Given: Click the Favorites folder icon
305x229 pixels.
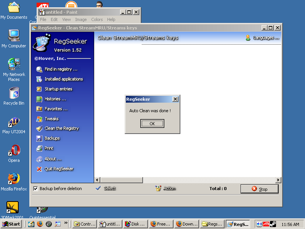Looking at the screenshot, I should 39,109.
